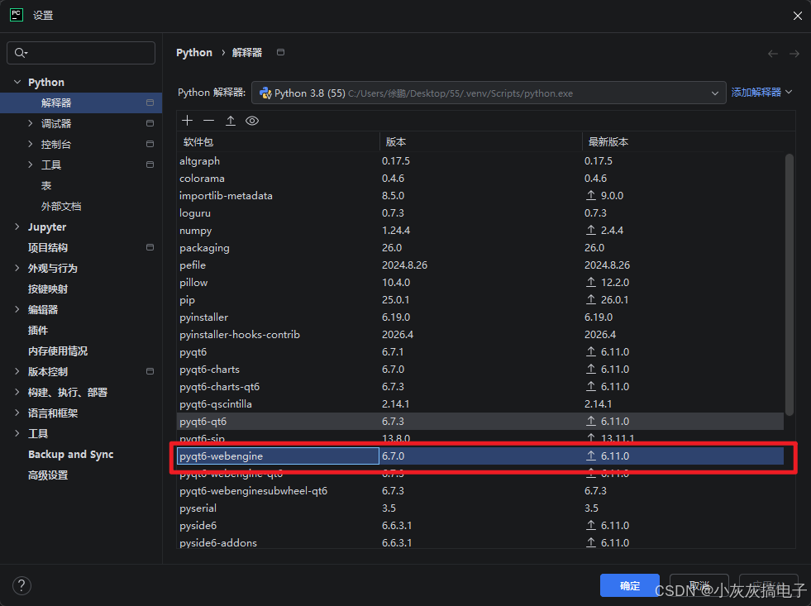Click the project icon on the 解释器 sidebar row
This screenshot has height=606, width=811.
pyautogui.click(x=150, y=103)
